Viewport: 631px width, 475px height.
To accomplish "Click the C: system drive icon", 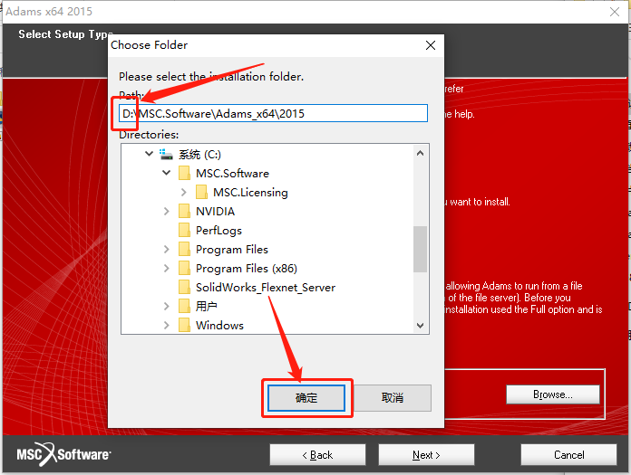I will 166,154.
